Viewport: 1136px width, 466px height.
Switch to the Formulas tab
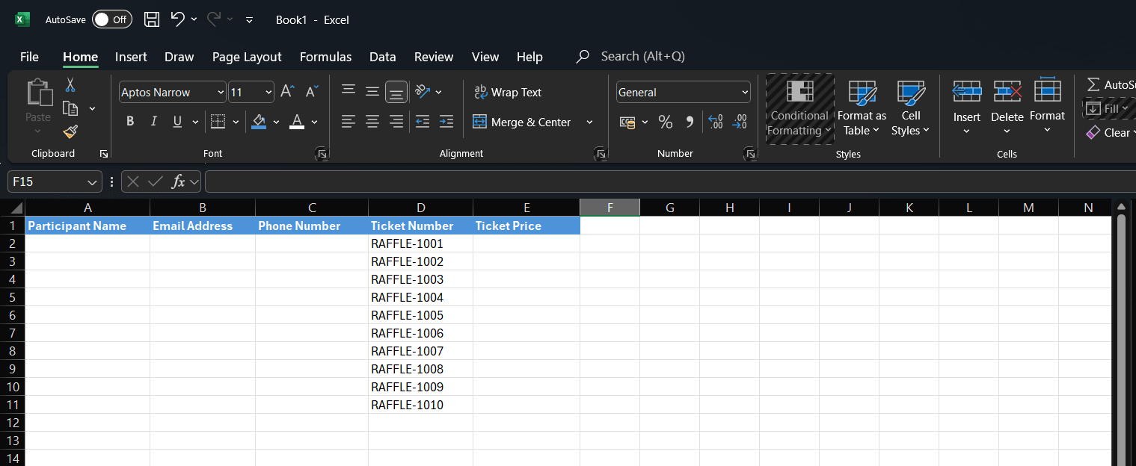[325, 57]
